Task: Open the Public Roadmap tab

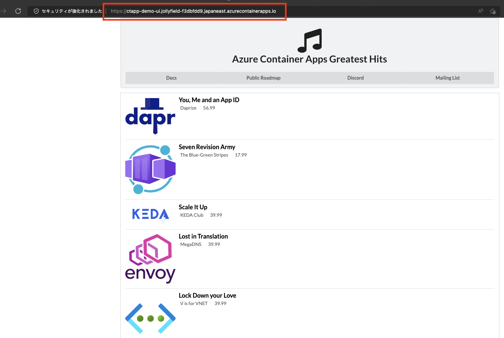Action: point(264,78)
